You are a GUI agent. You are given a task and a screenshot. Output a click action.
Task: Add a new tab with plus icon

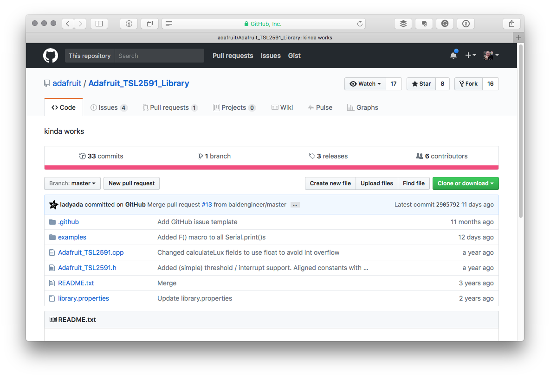[x=518, y=38]
